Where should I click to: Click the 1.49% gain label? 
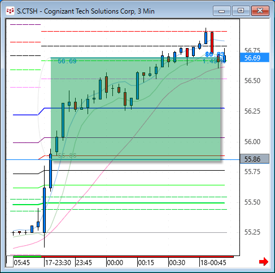click(214, 61)
